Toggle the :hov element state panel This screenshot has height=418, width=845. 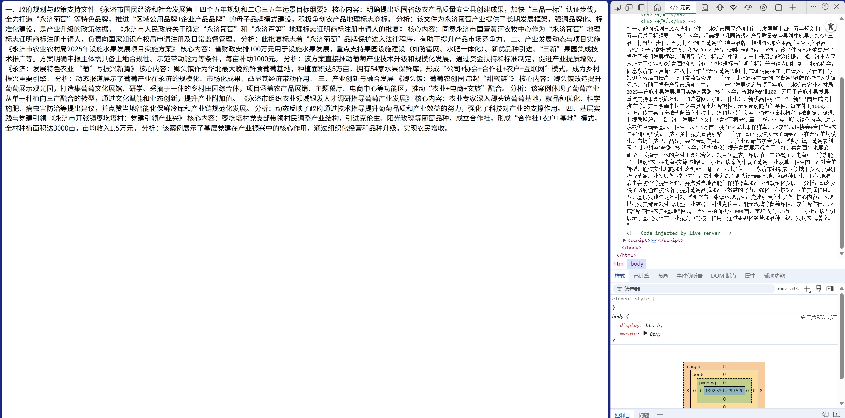[782, 289]
